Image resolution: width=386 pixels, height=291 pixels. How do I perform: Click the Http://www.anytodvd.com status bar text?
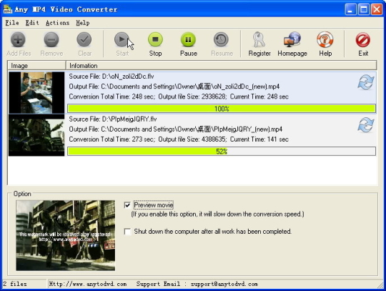[x=88, y=284]
